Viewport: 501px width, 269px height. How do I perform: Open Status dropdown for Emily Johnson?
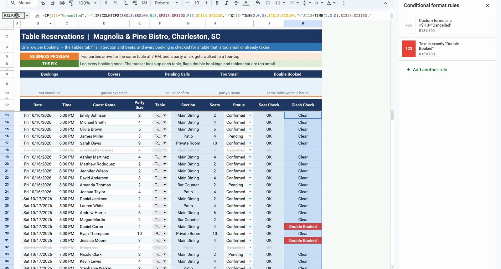coord(250,115)
